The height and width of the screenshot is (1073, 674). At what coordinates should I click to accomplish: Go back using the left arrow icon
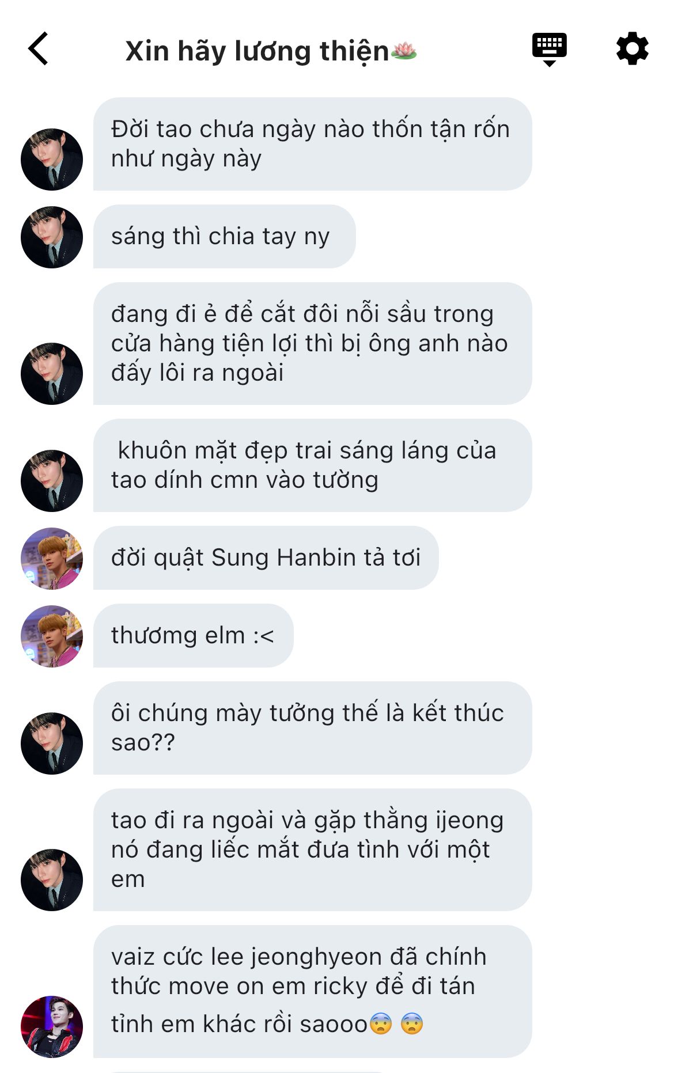38,49
